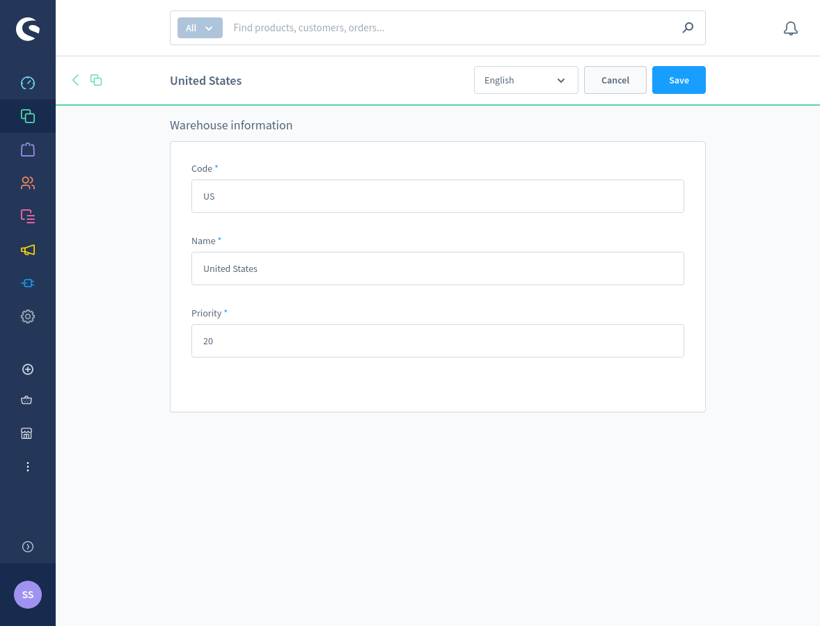This screenshot has width=820, height=626.
Task: Click the search magnifier icon
Action: [688, 28]
